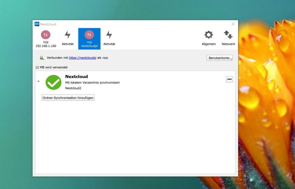
Task: Close the Nextcloud window
Action: click(x=233, y=24)
